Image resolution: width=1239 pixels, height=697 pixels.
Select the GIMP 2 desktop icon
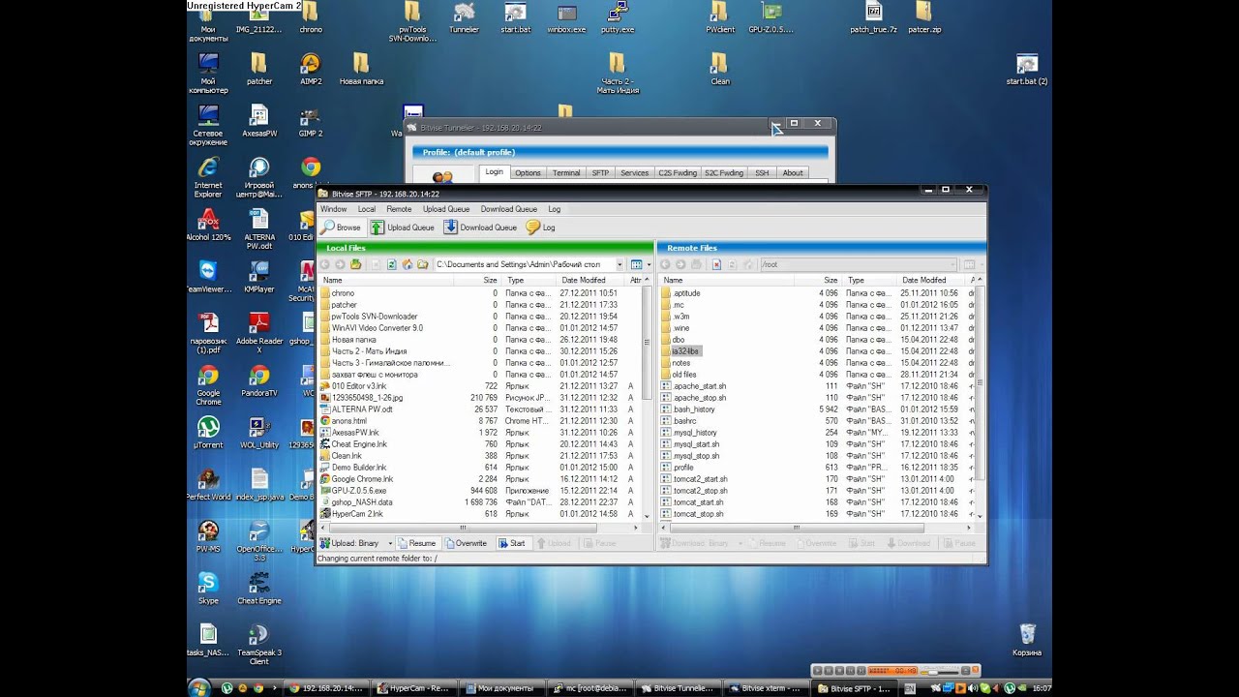tap(310, 122)
